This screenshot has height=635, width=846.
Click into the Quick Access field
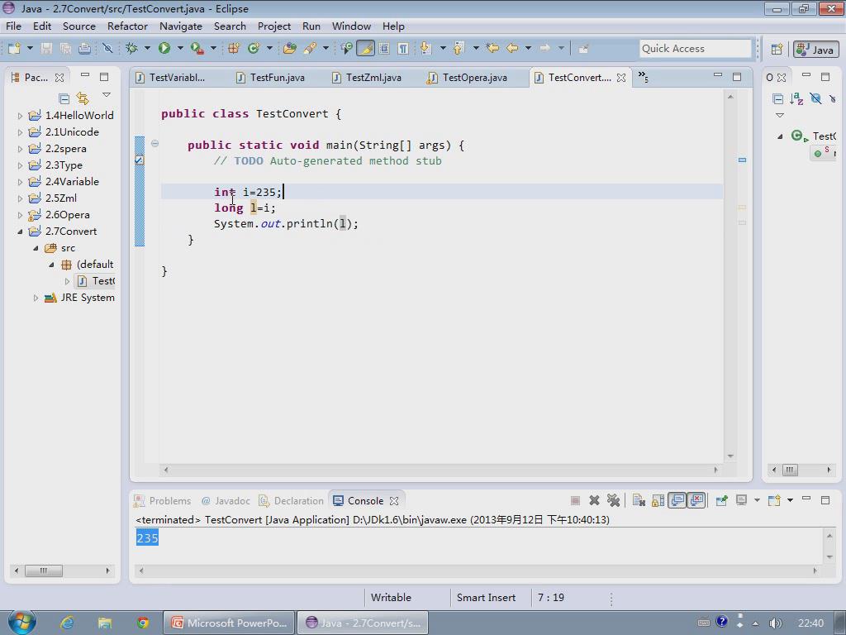(x=695, y=49)
